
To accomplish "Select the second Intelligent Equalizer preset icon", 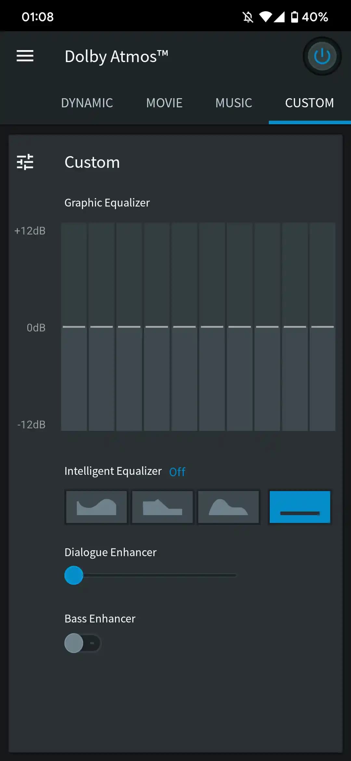I will click(162, 507).
